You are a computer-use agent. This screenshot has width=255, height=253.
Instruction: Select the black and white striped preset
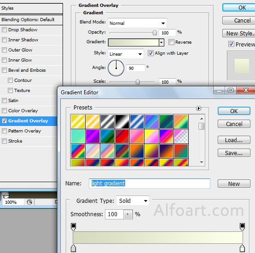(x=122, y=122)
